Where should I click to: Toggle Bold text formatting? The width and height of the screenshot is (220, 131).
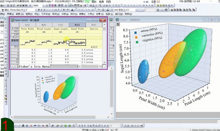tap(39, 10)
